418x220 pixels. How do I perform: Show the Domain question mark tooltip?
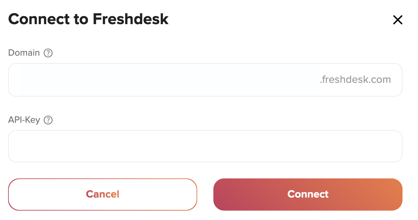(48, 53)
